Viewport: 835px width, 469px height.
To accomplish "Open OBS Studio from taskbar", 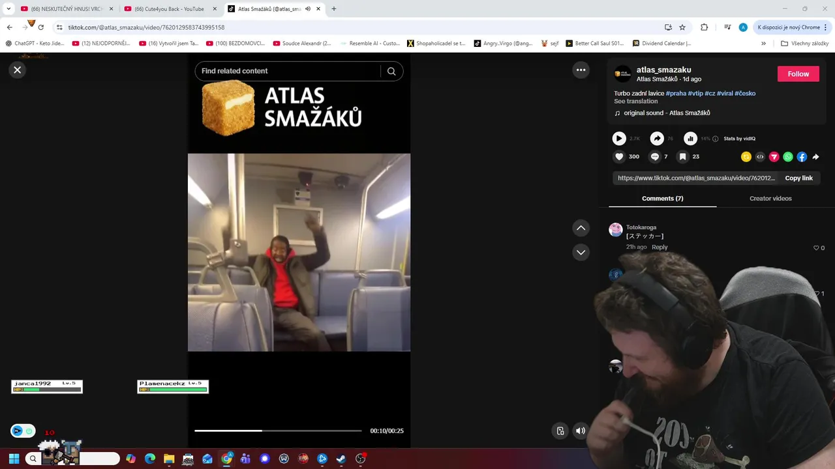I will click(361, 459).
